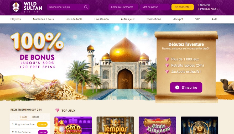Image resolution: width=234 pixels, height=134 pixels.
Task: Click the Se connecter button
Action: click(x=183, y=7)
